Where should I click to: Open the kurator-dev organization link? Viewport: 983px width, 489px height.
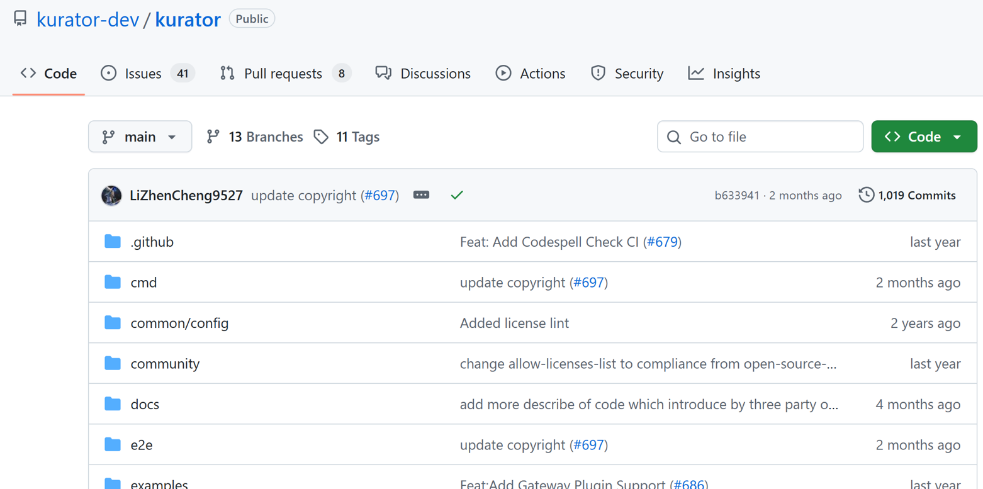point(87,20)
